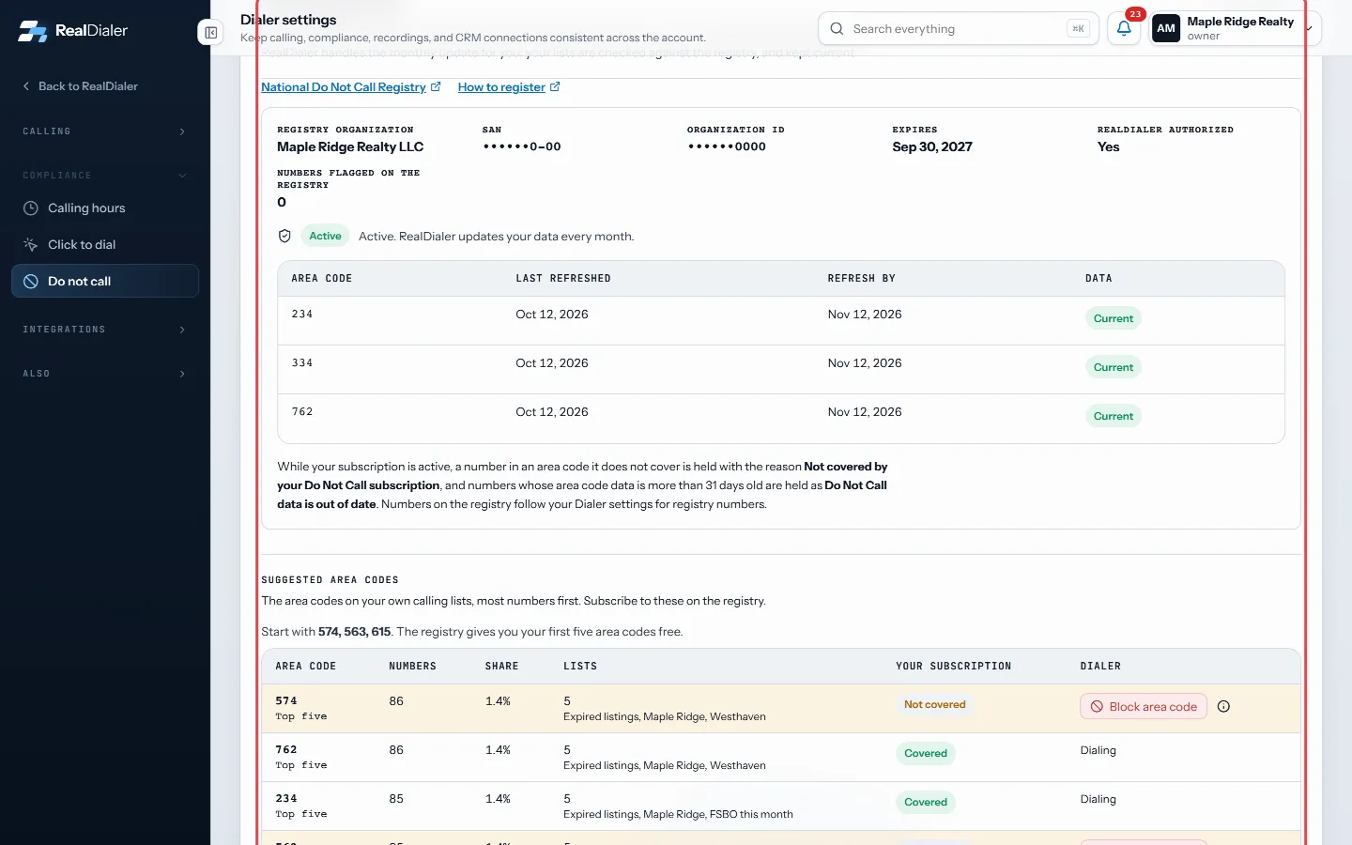This screenshot has width=1352, height=845.
Task: Click the Do not call prohibited icon
Action: pos(31,282)
